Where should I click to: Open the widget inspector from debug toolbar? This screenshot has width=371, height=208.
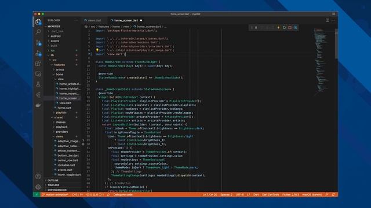pos(296,28)
